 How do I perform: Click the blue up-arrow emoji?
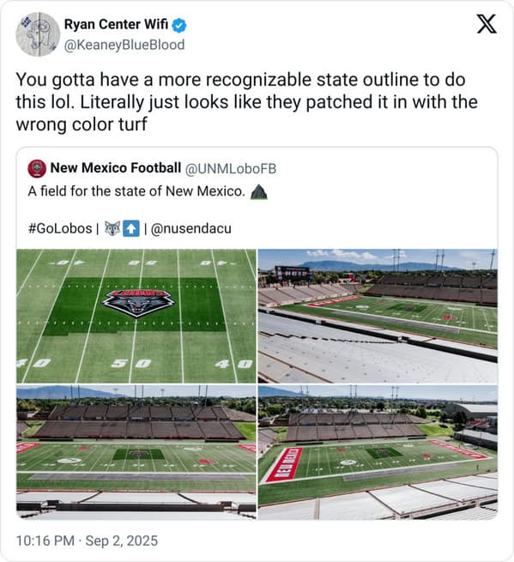coord(131,229)
